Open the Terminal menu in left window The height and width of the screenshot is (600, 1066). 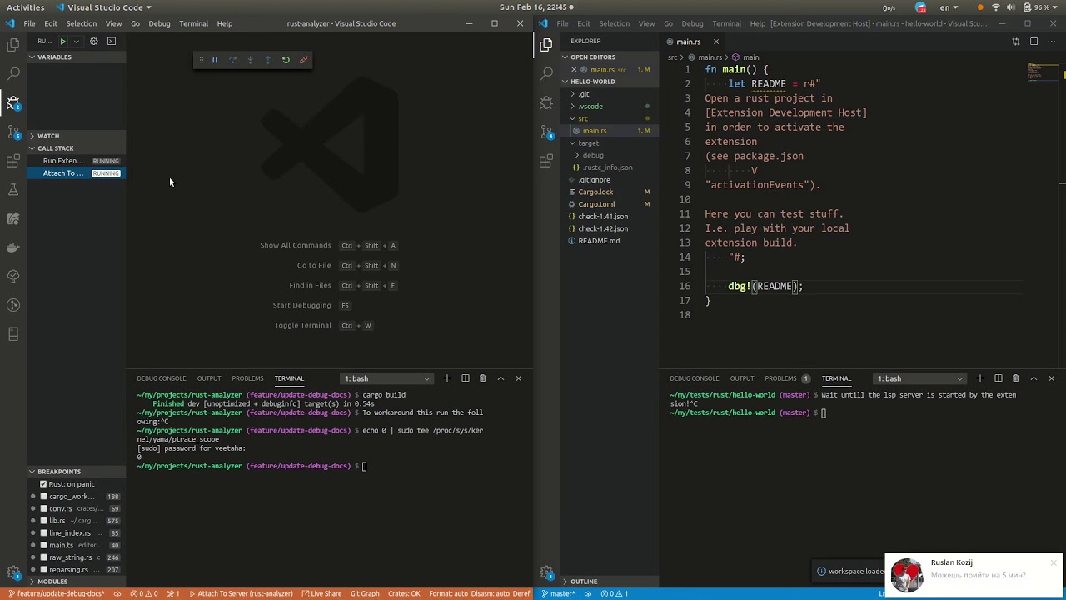pyautogui.click(x=193, y=23)
